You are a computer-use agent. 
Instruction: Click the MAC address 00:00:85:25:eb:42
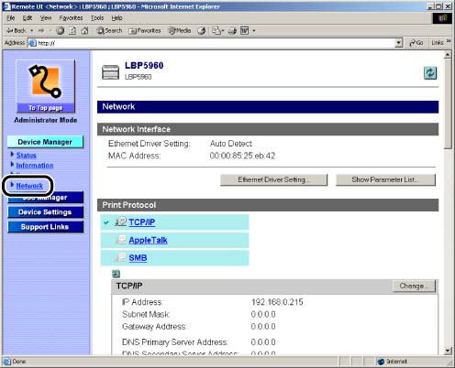click(x=242, y=156)
